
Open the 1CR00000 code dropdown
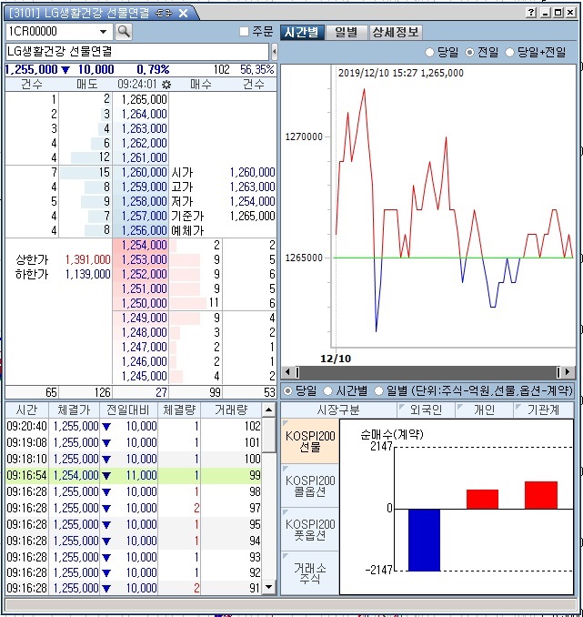pyautogui.click(x=103, y=32)
